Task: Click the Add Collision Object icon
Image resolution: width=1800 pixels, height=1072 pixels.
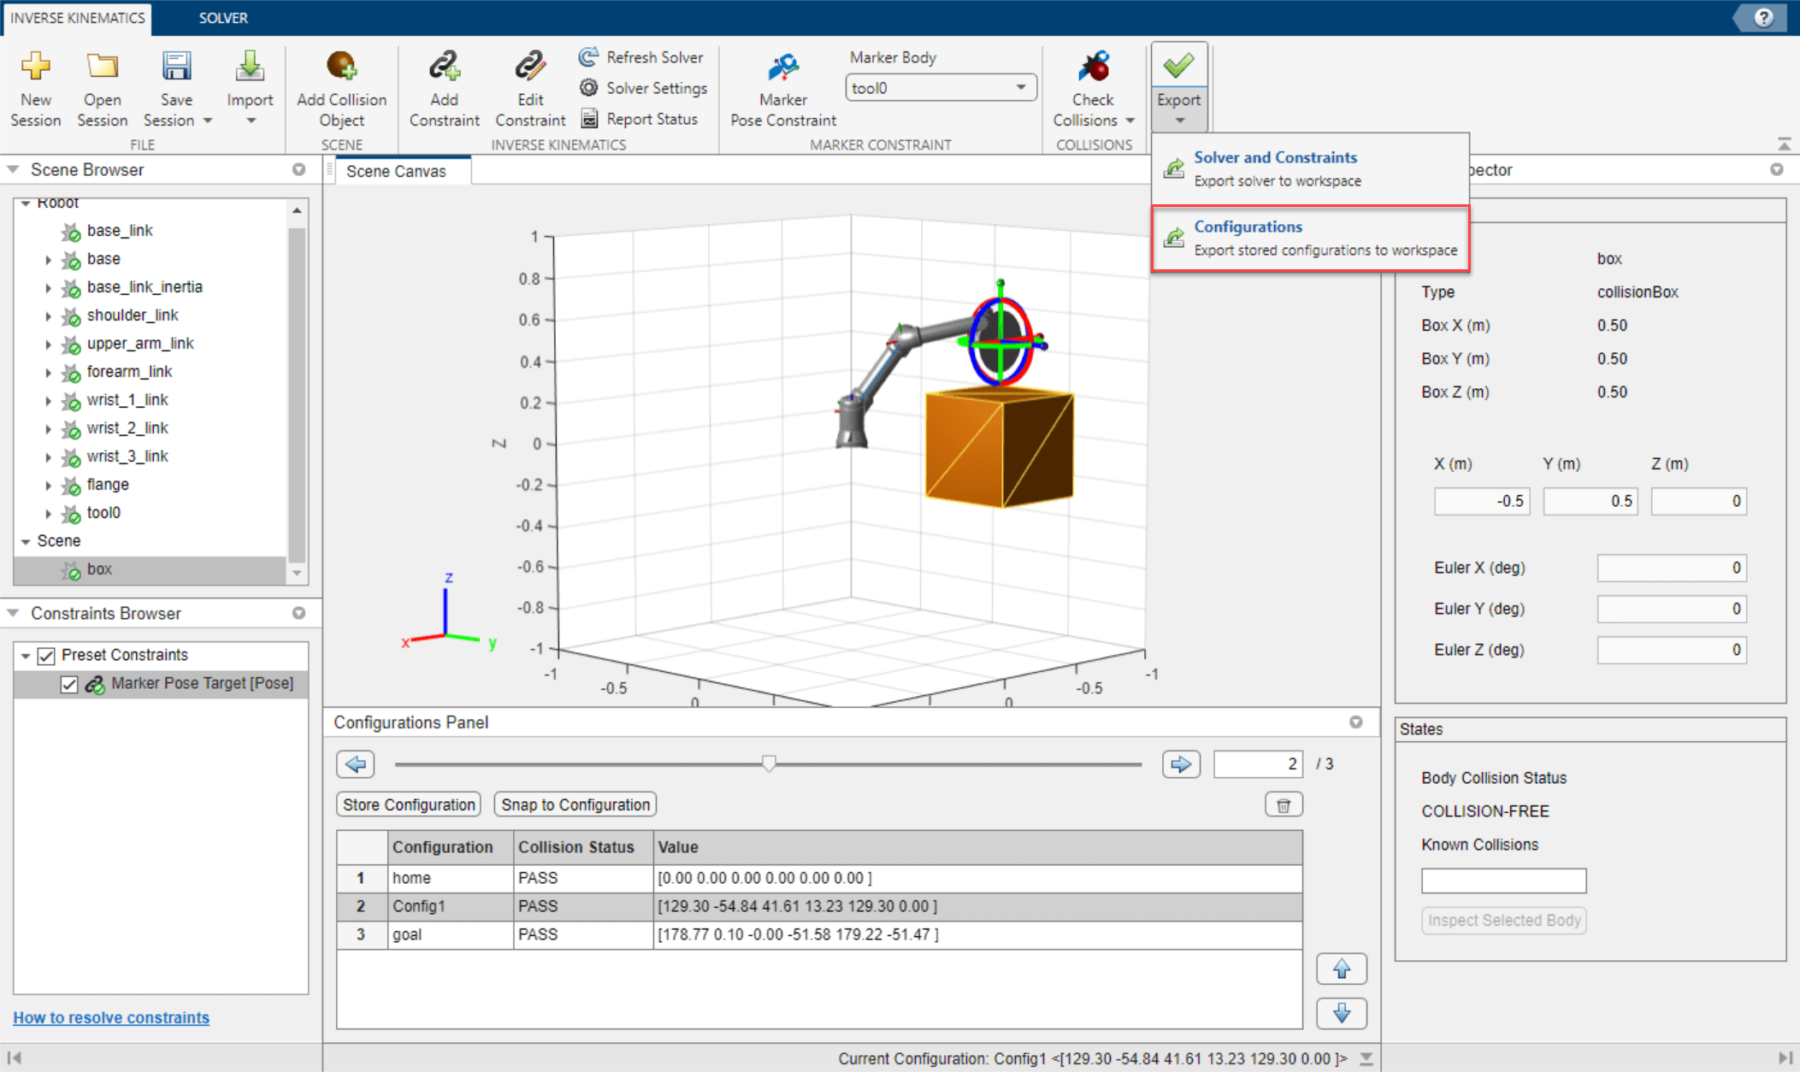Action: pos(341,67)
